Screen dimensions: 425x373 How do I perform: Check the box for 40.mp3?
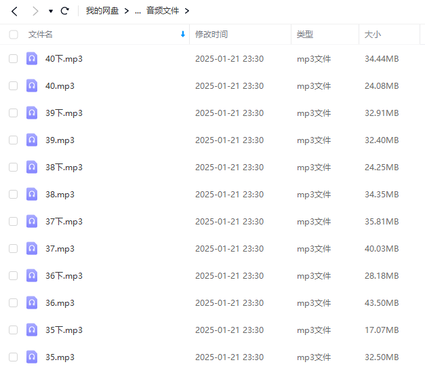click(14, 85)
